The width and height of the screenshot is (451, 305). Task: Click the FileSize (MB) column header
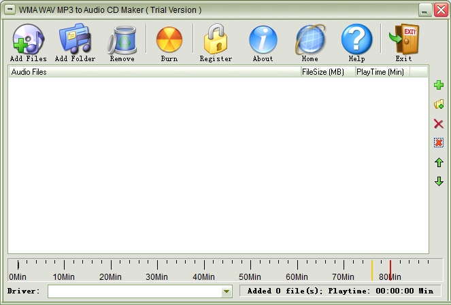click(327, 72)
